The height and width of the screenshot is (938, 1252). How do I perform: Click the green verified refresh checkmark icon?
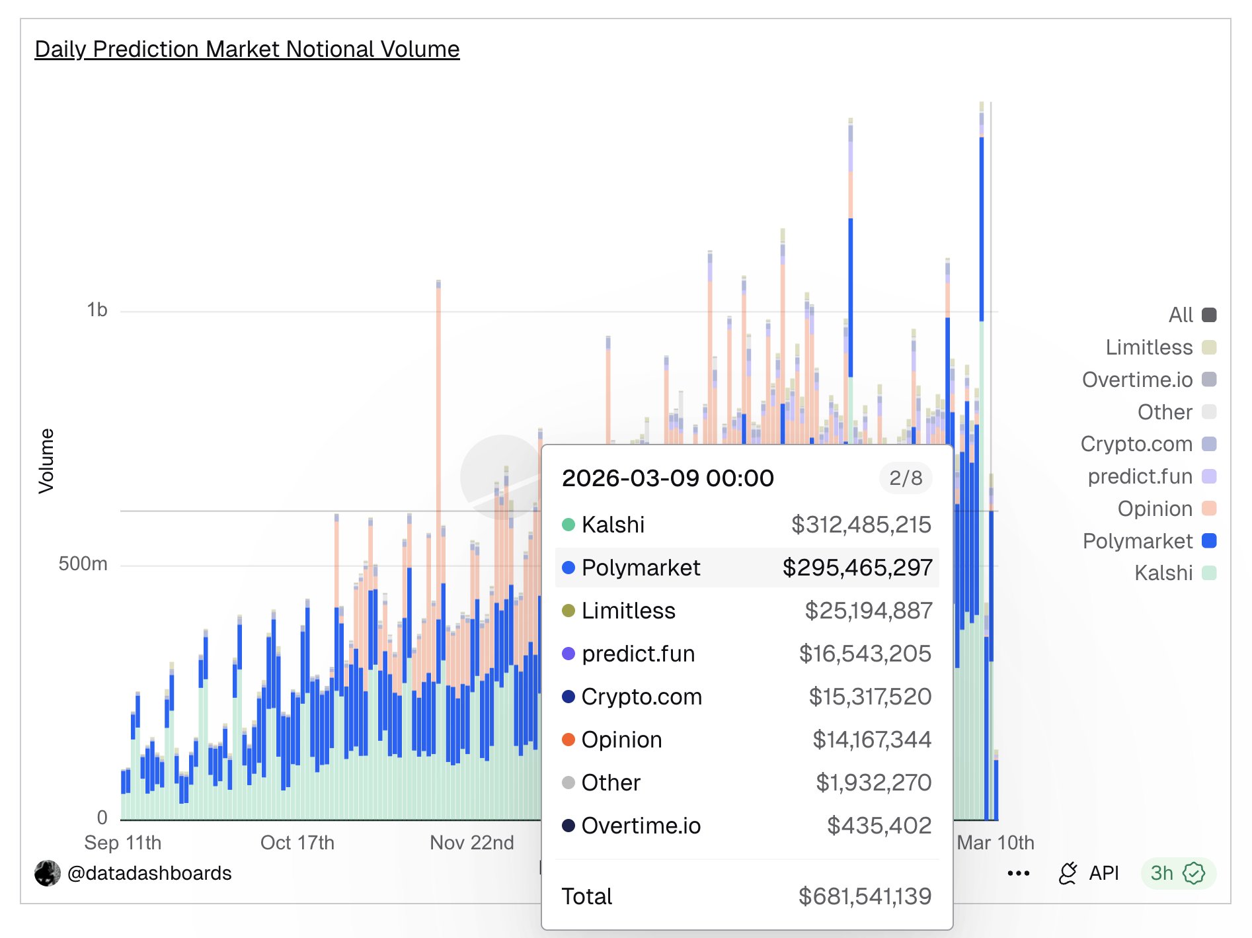(1194, 874)
